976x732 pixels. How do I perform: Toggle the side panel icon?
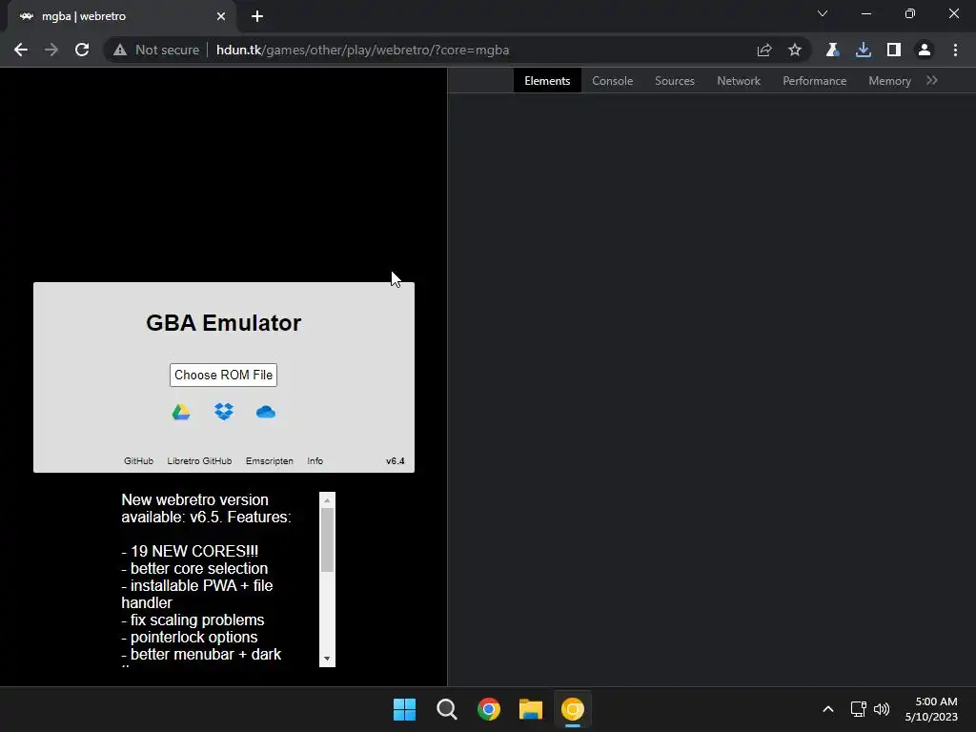coord(894,50)
